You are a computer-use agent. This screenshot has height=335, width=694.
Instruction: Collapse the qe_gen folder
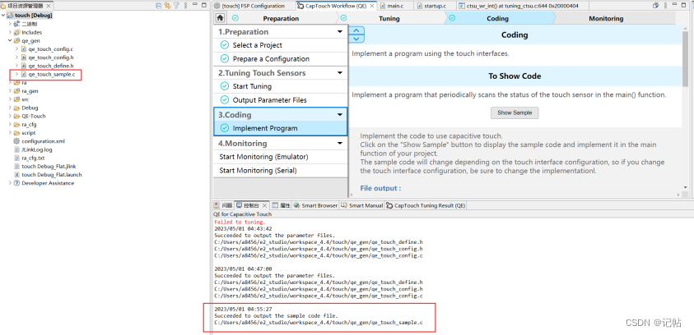tap(10, 40)
